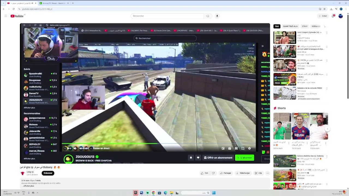Show more filter chips with the arrow
Screen dimensions: 349x196
click(x=324, y=26)
